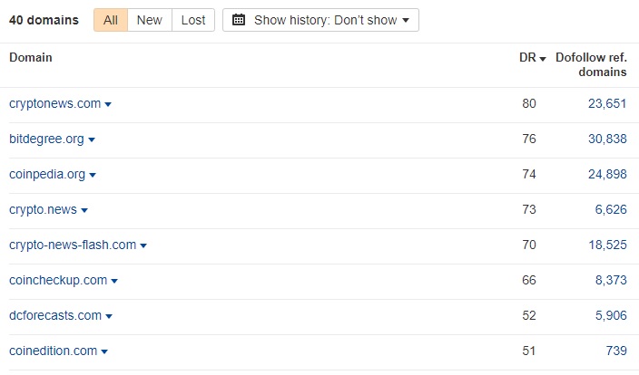Image resolution: width=639 pixels, height=375 pixels.
Task: Expand the dropdown arrow next to bitdegree.org
Action: coord(92,140)
